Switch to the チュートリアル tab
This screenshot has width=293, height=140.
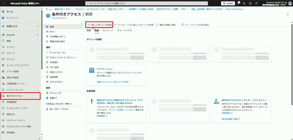(x=124, y=30)
